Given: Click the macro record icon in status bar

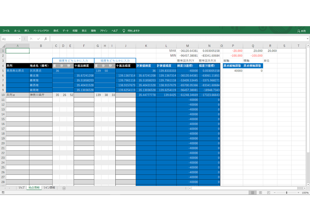Looking at the screenshot, I should (3, 193).
